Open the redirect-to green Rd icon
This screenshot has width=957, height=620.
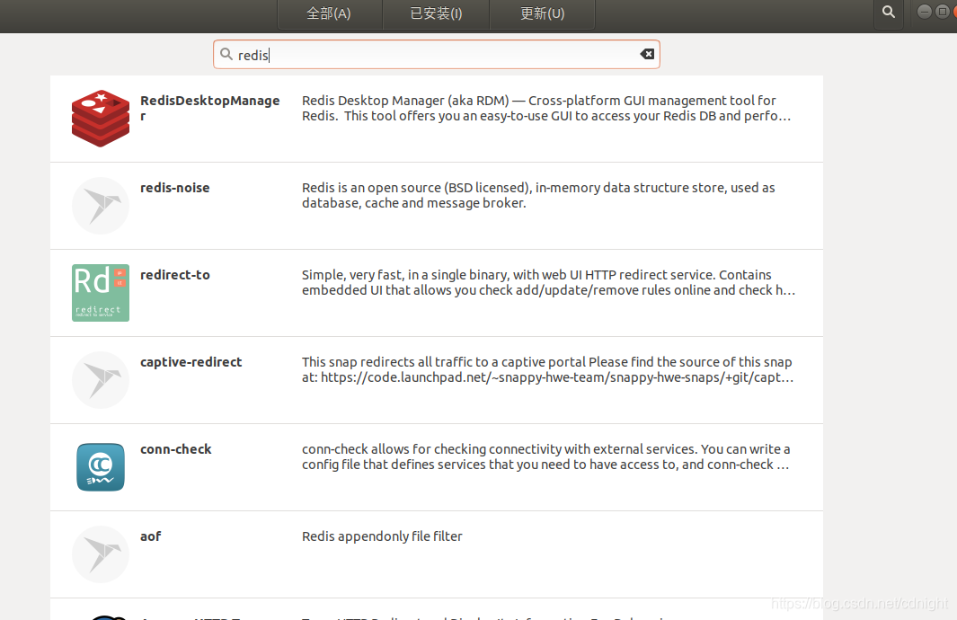click(x=101, y=293)
